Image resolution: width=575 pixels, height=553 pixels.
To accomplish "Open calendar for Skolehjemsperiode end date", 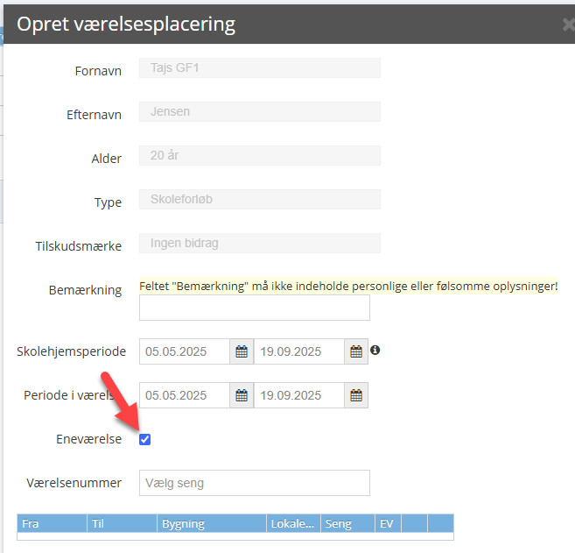I will (356, 351).
